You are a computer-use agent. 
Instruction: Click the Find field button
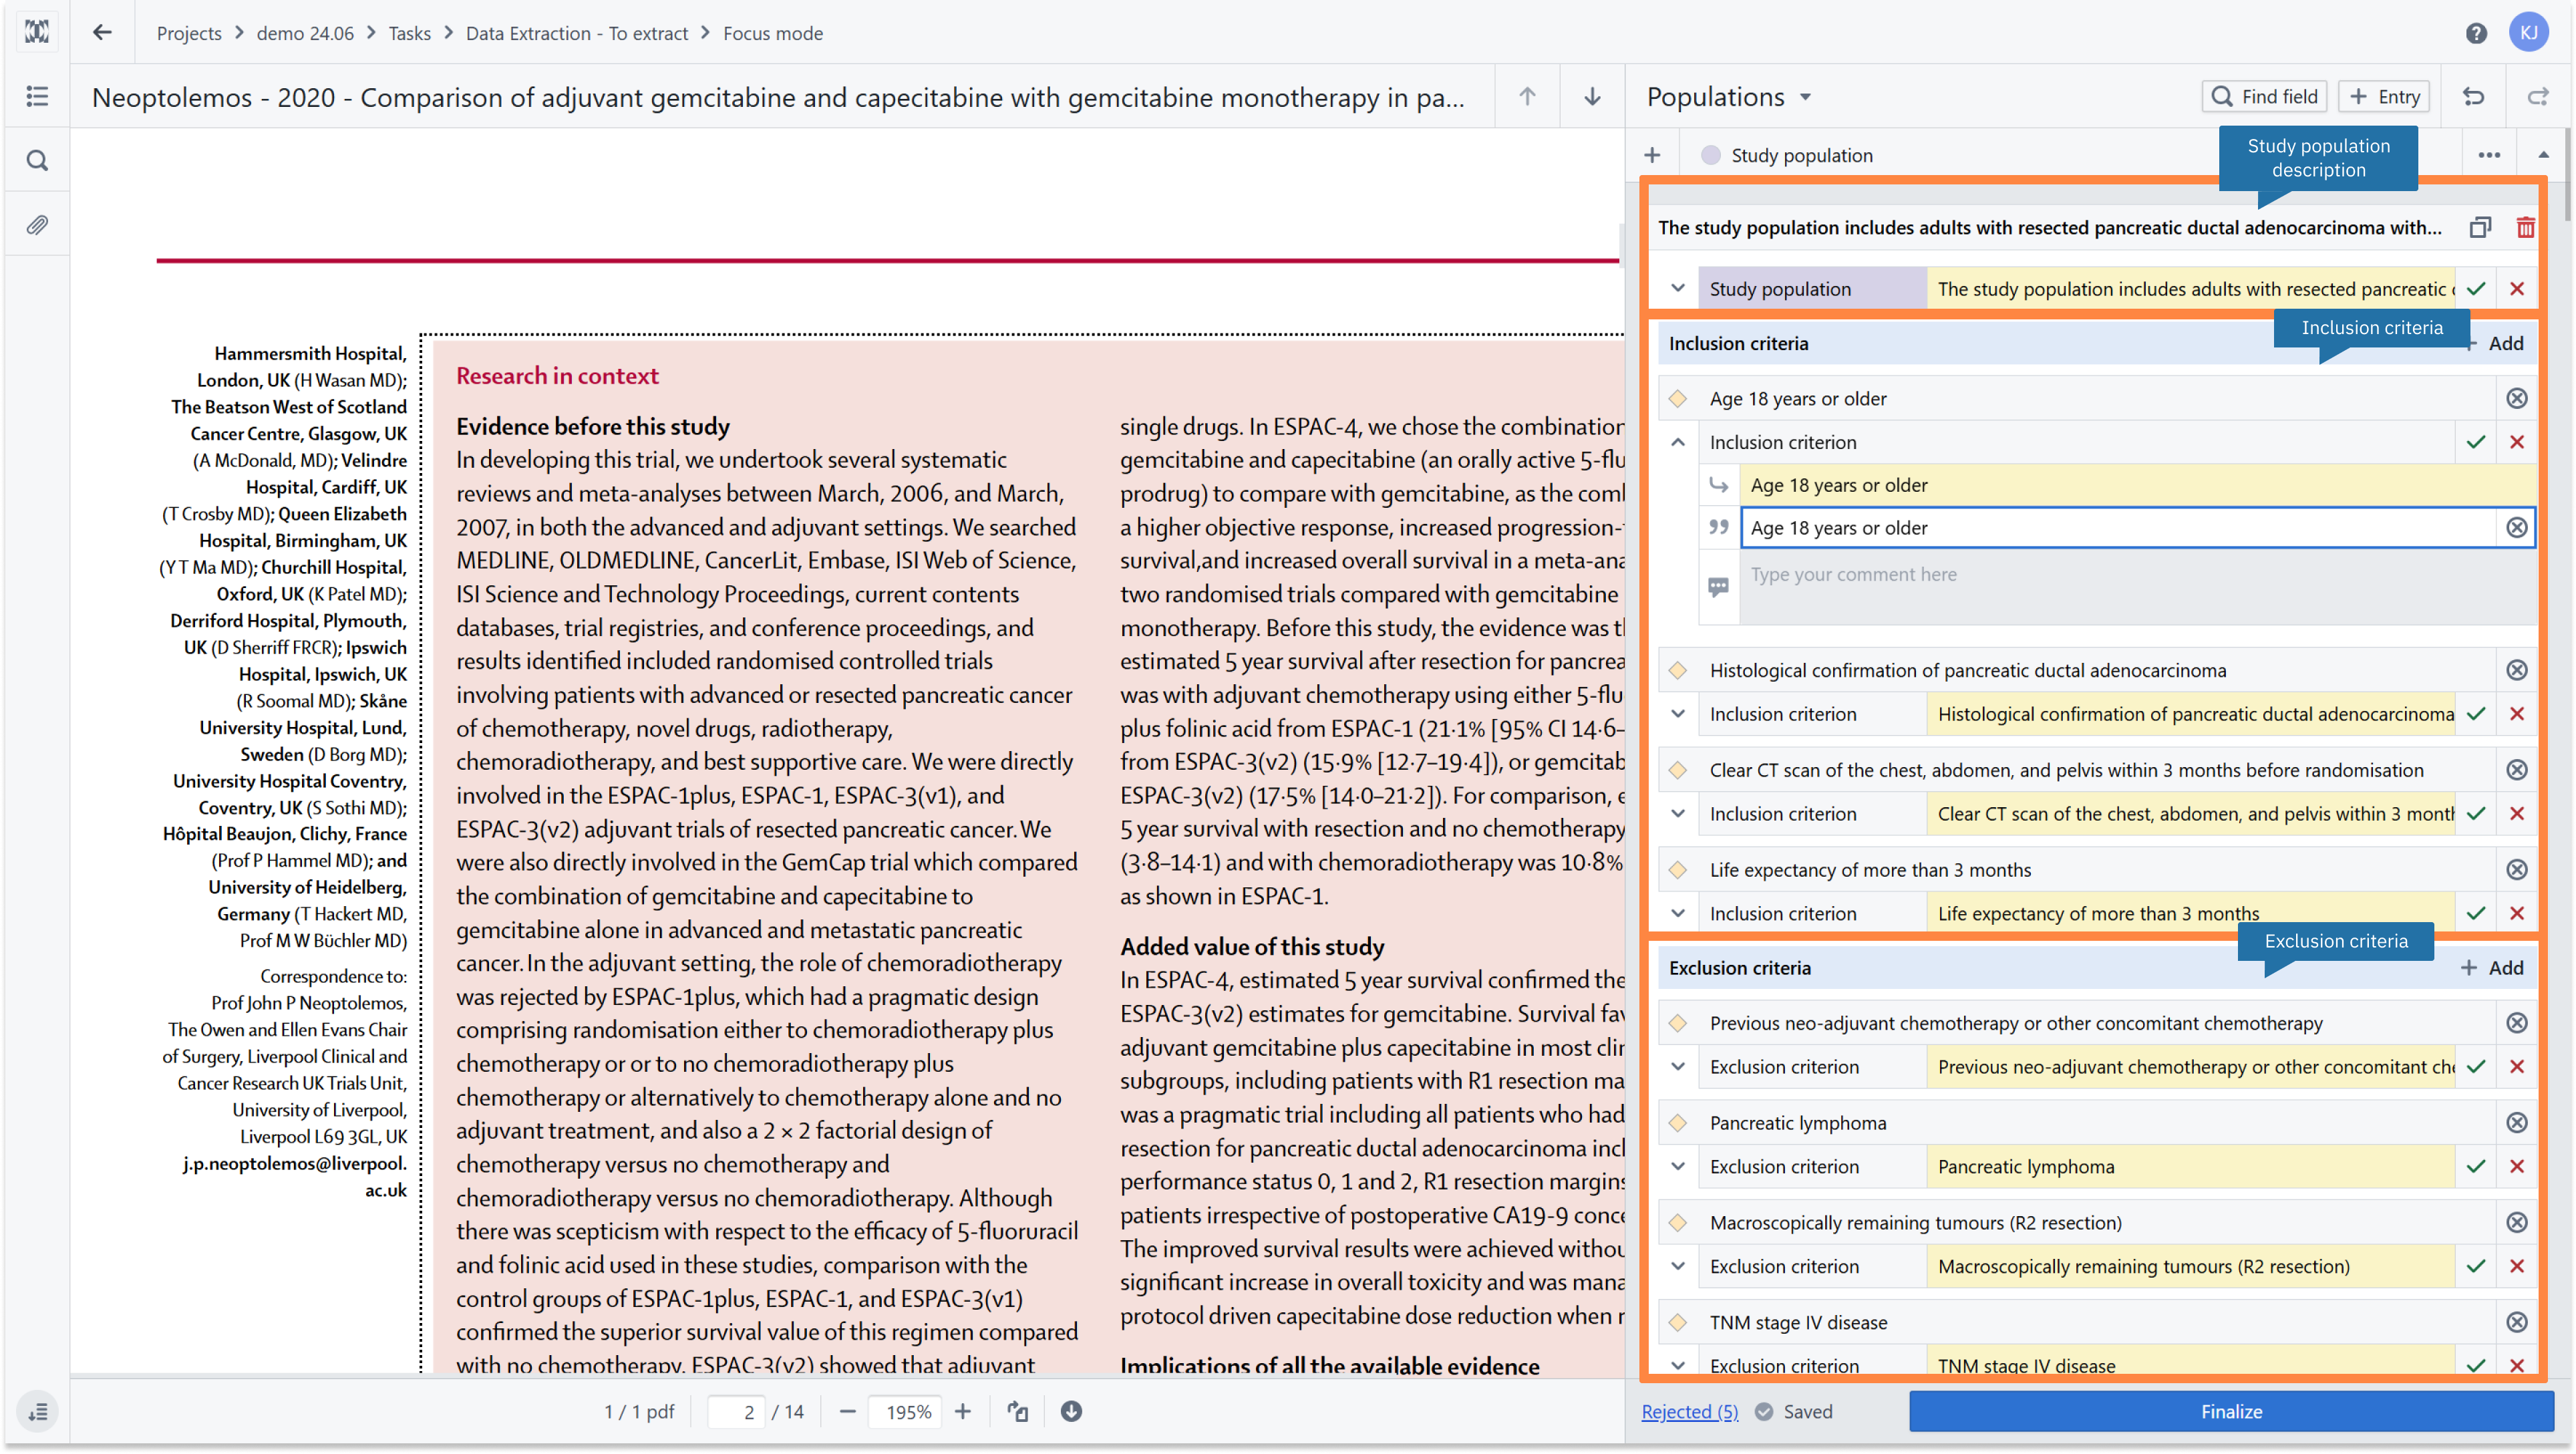[x=2264, y=96]
